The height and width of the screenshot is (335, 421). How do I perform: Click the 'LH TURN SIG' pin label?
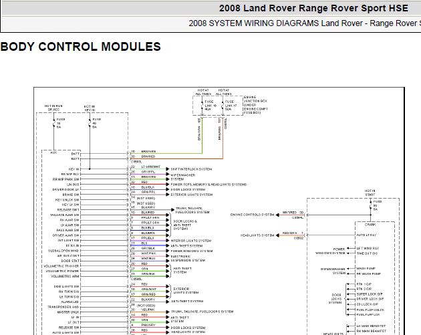pyautogui.click(x=69, y=297)
